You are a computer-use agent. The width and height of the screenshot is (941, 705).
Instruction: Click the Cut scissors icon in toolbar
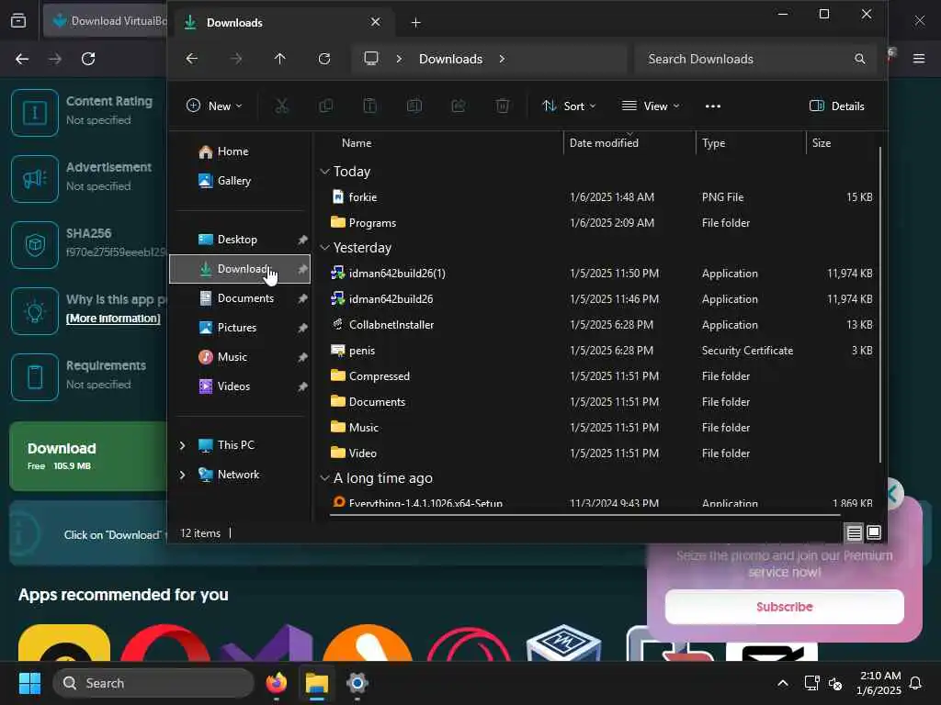pyautogui.click(x=281, y=106)
